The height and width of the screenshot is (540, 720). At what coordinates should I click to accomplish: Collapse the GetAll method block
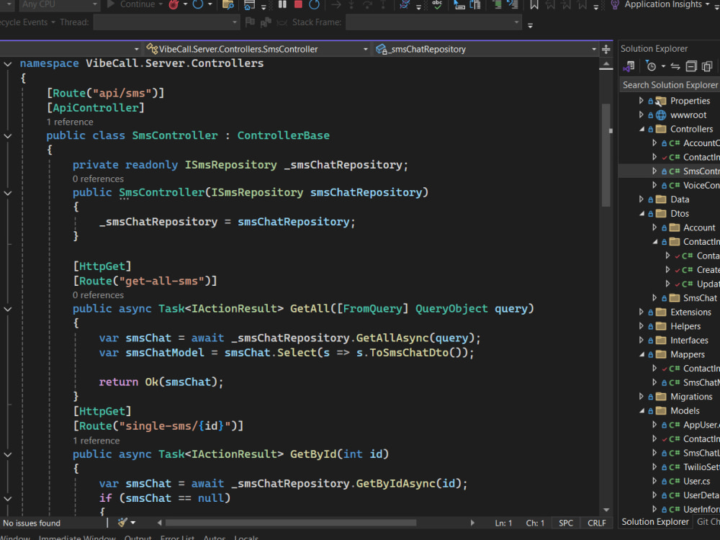(8, 309)
